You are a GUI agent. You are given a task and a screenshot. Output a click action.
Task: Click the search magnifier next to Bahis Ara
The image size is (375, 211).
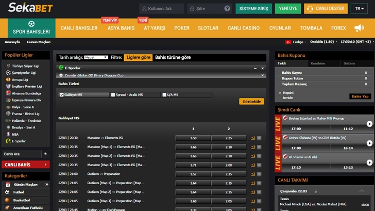[x=45, y=154]
